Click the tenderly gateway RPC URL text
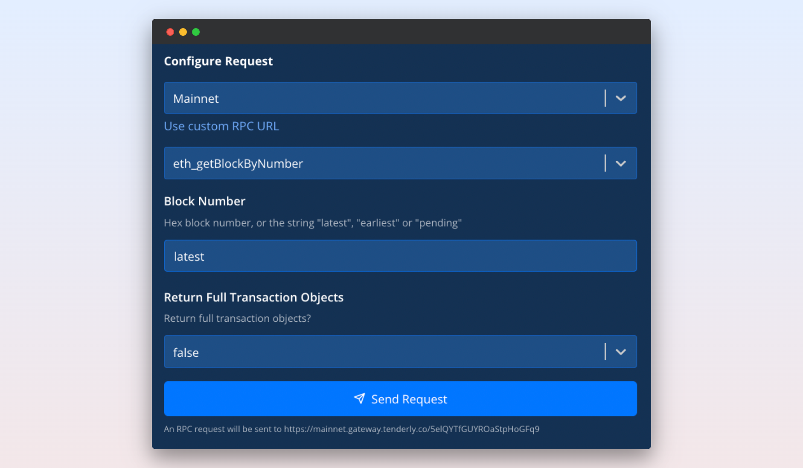803x468 pixels. point(411,429)
